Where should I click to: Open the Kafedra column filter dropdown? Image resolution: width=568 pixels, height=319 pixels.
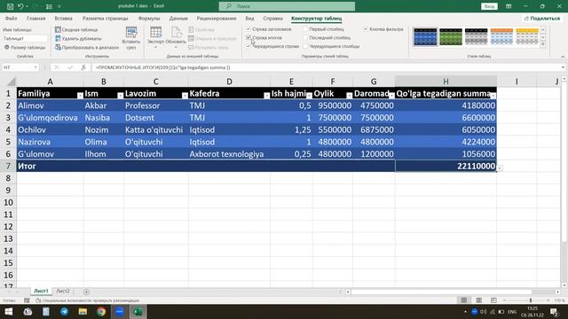tap(266, 96)
